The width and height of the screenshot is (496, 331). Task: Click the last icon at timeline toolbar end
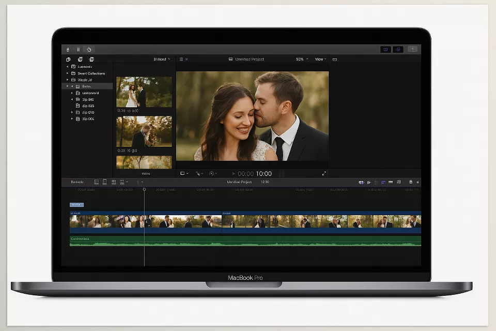tap(417, 182)
